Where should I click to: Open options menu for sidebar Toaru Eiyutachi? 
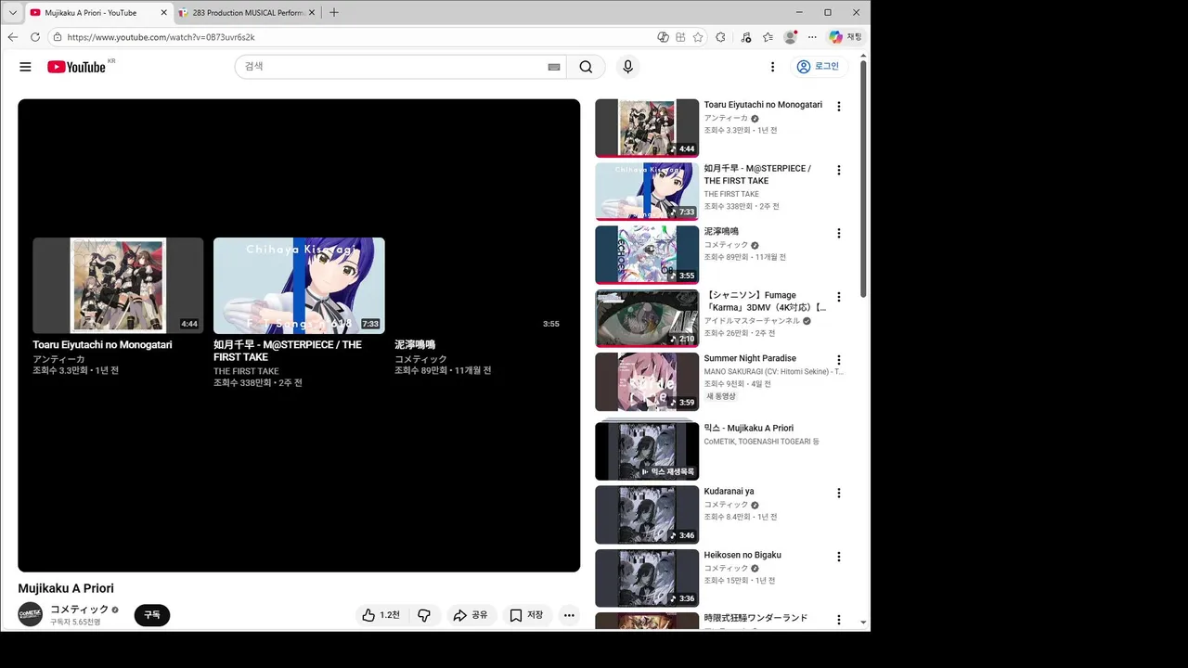[839, 107]
